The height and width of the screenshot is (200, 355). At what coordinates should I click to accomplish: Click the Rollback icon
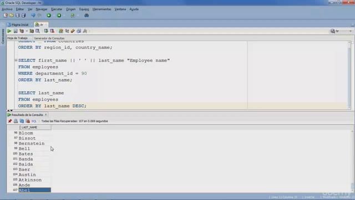click(52, 31)
